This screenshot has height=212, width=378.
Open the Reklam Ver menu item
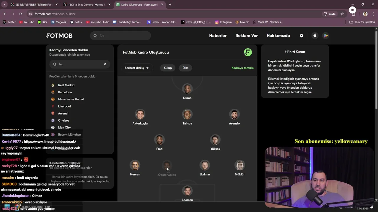247,36
